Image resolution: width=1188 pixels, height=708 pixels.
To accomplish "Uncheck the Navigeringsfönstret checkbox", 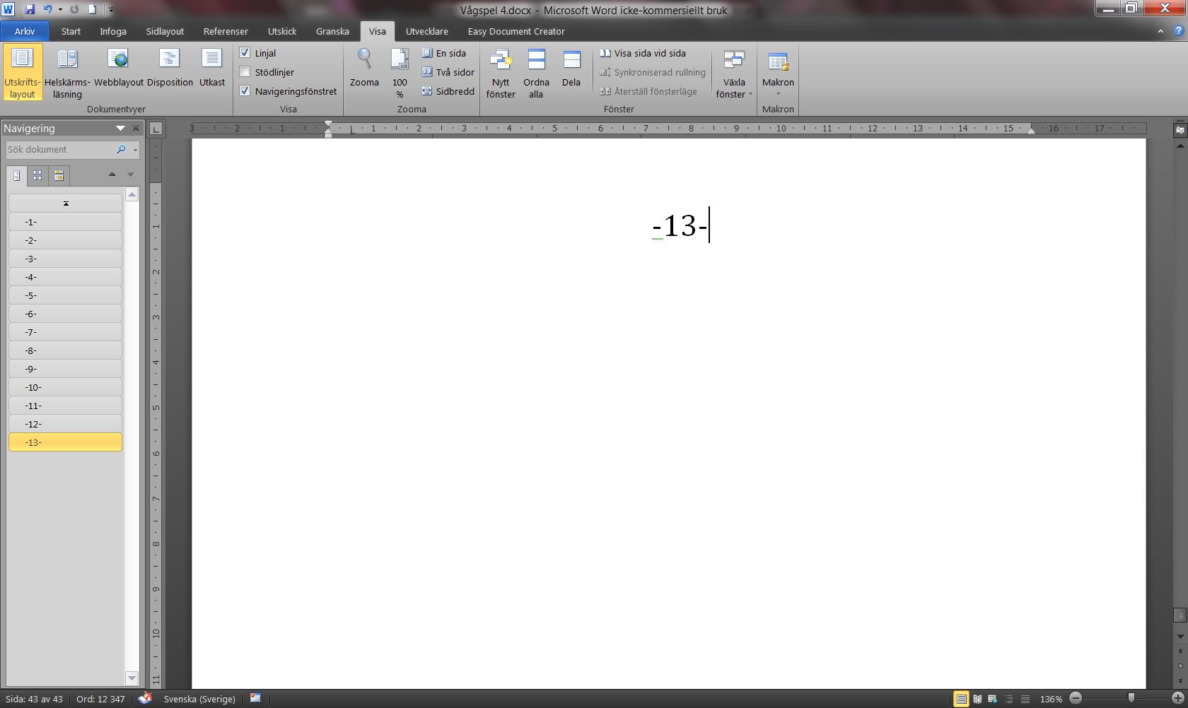I will [x=245, y=90].
